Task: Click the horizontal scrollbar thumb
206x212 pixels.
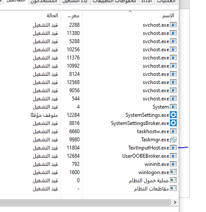Action: pyautogui.click(x=86, y=203)
